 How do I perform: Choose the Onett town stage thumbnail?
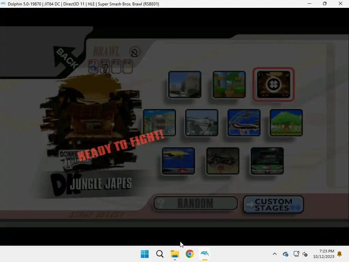coord(160,122)
